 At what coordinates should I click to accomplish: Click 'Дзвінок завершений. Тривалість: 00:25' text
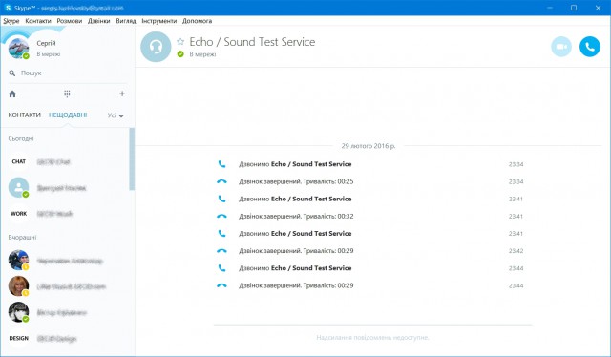tap(296, 181)
